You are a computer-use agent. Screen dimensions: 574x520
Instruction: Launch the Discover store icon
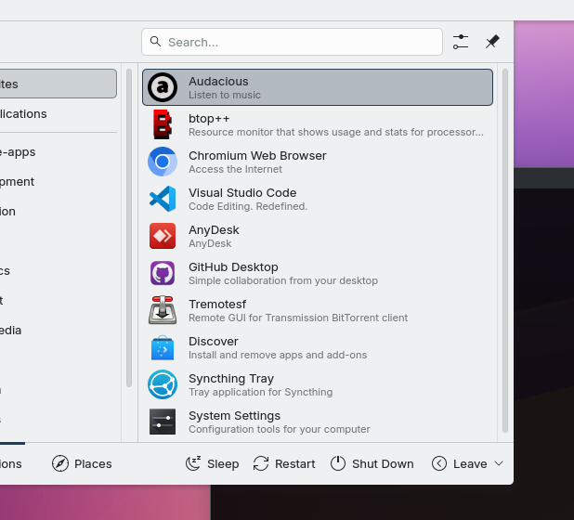point(163,347)
